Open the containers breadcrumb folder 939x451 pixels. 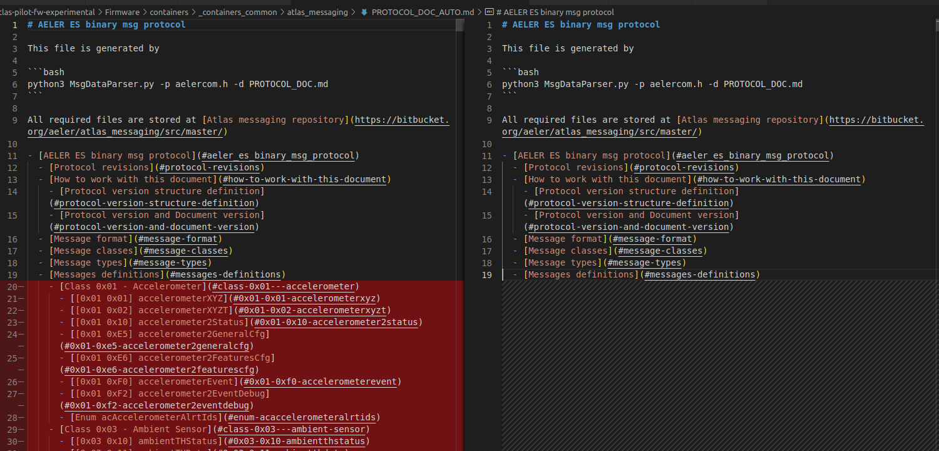point(170,12)
